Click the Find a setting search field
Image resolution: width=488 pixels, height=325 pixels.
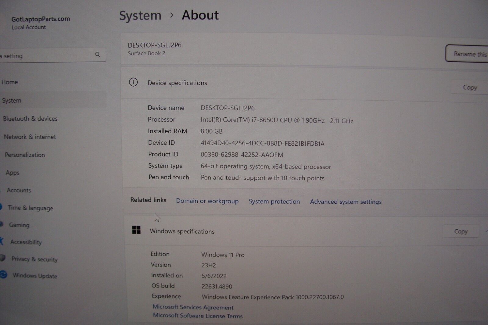[x=46, y=55]
